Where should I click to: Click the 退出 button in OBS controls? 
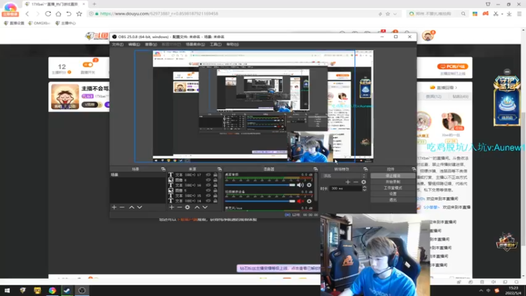pos(393,200)
